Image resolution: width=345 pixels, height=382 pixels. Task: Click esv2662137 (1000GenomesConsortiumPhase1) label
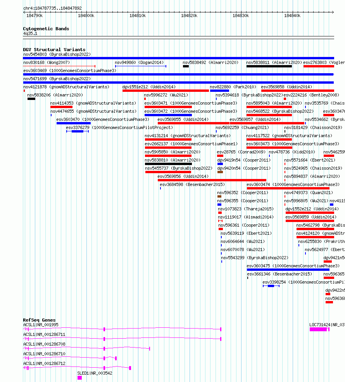pyautogui.click(x=191, y=144)
